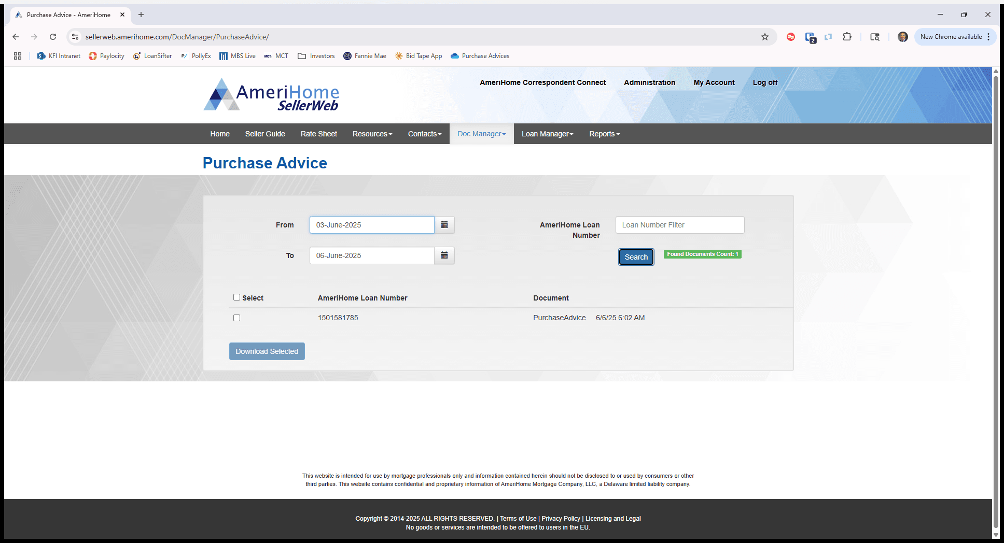Image resolution: width=1004 pixels, height=543 pixels.
Task: Click the Loan Number Filter field
Action: [x=680, y=225]
